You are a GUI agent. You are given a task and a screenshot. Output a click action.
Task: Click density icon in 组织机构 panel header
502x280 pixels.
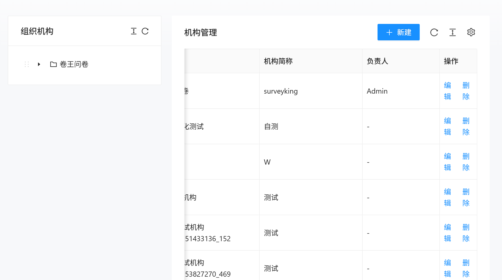click(x=133, y=31)
